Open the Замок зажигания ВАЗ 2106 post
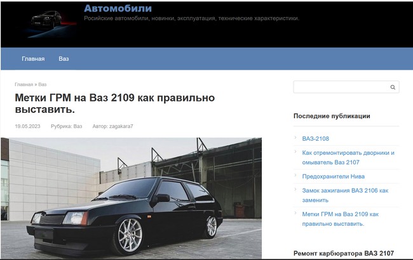Viewport: 413px width, 260px height. point(345,195)
